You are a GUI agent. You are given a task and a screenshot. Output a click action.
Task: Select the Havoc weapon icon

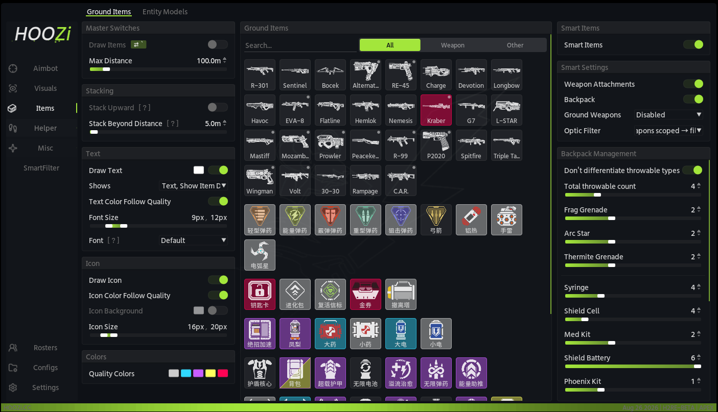tap(260, 110)
